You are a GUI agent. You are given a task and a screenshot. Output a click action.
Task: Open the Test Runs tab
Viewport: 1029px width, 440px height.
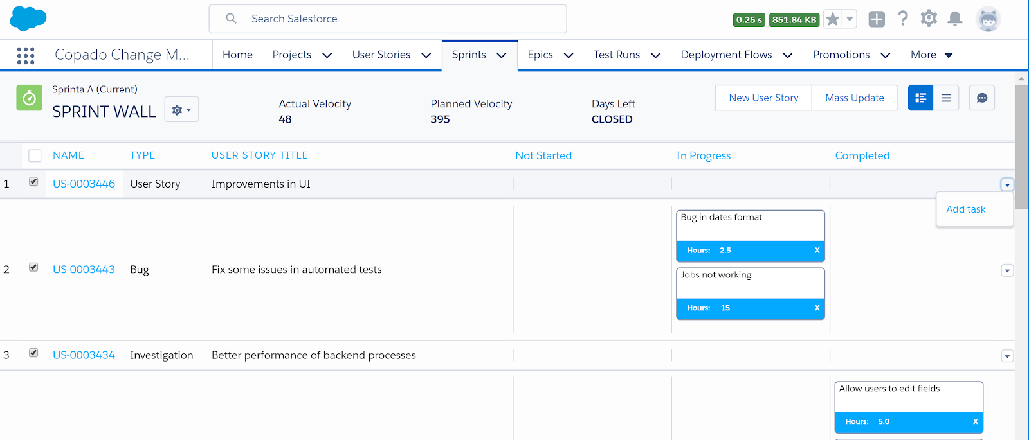(x=617, y=55)
